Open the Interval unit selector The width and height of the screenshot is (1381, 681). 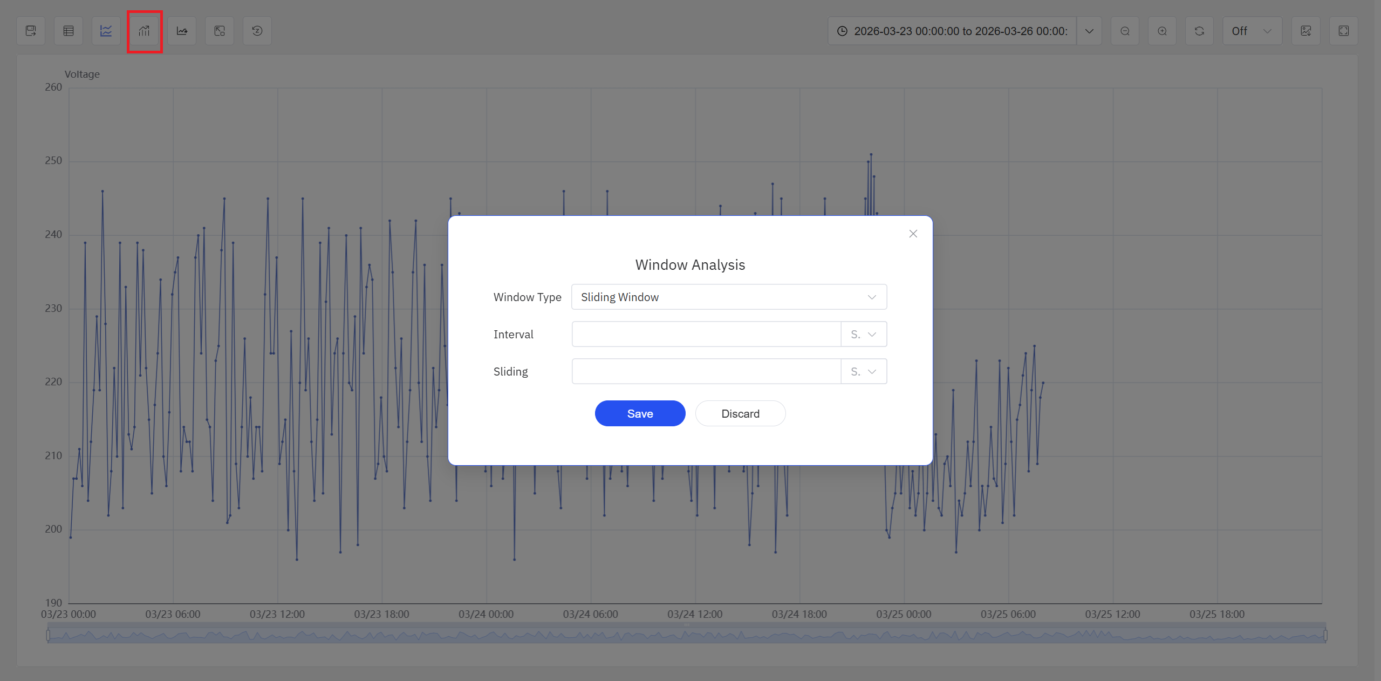point(863,334)
